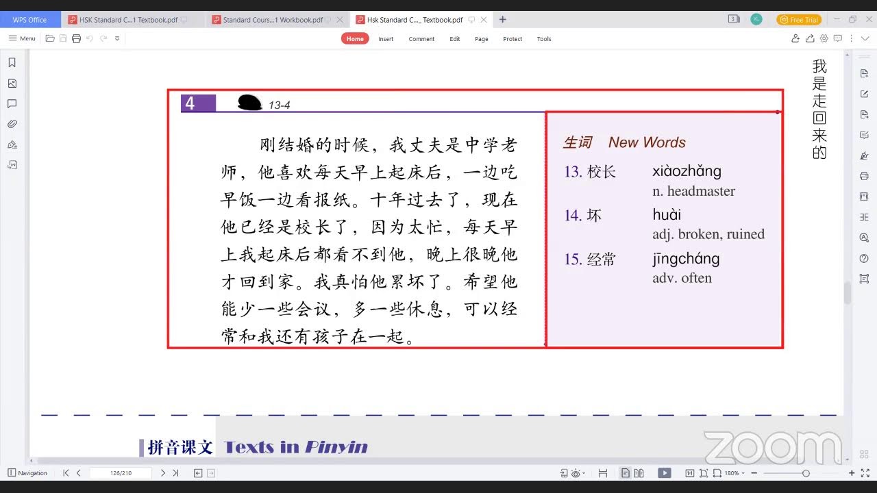Close the Hsk Standard C..._ Textbook.pdf tab
Image resolution: width=877 pixels, height=493 pixels.
pos(484,20)
